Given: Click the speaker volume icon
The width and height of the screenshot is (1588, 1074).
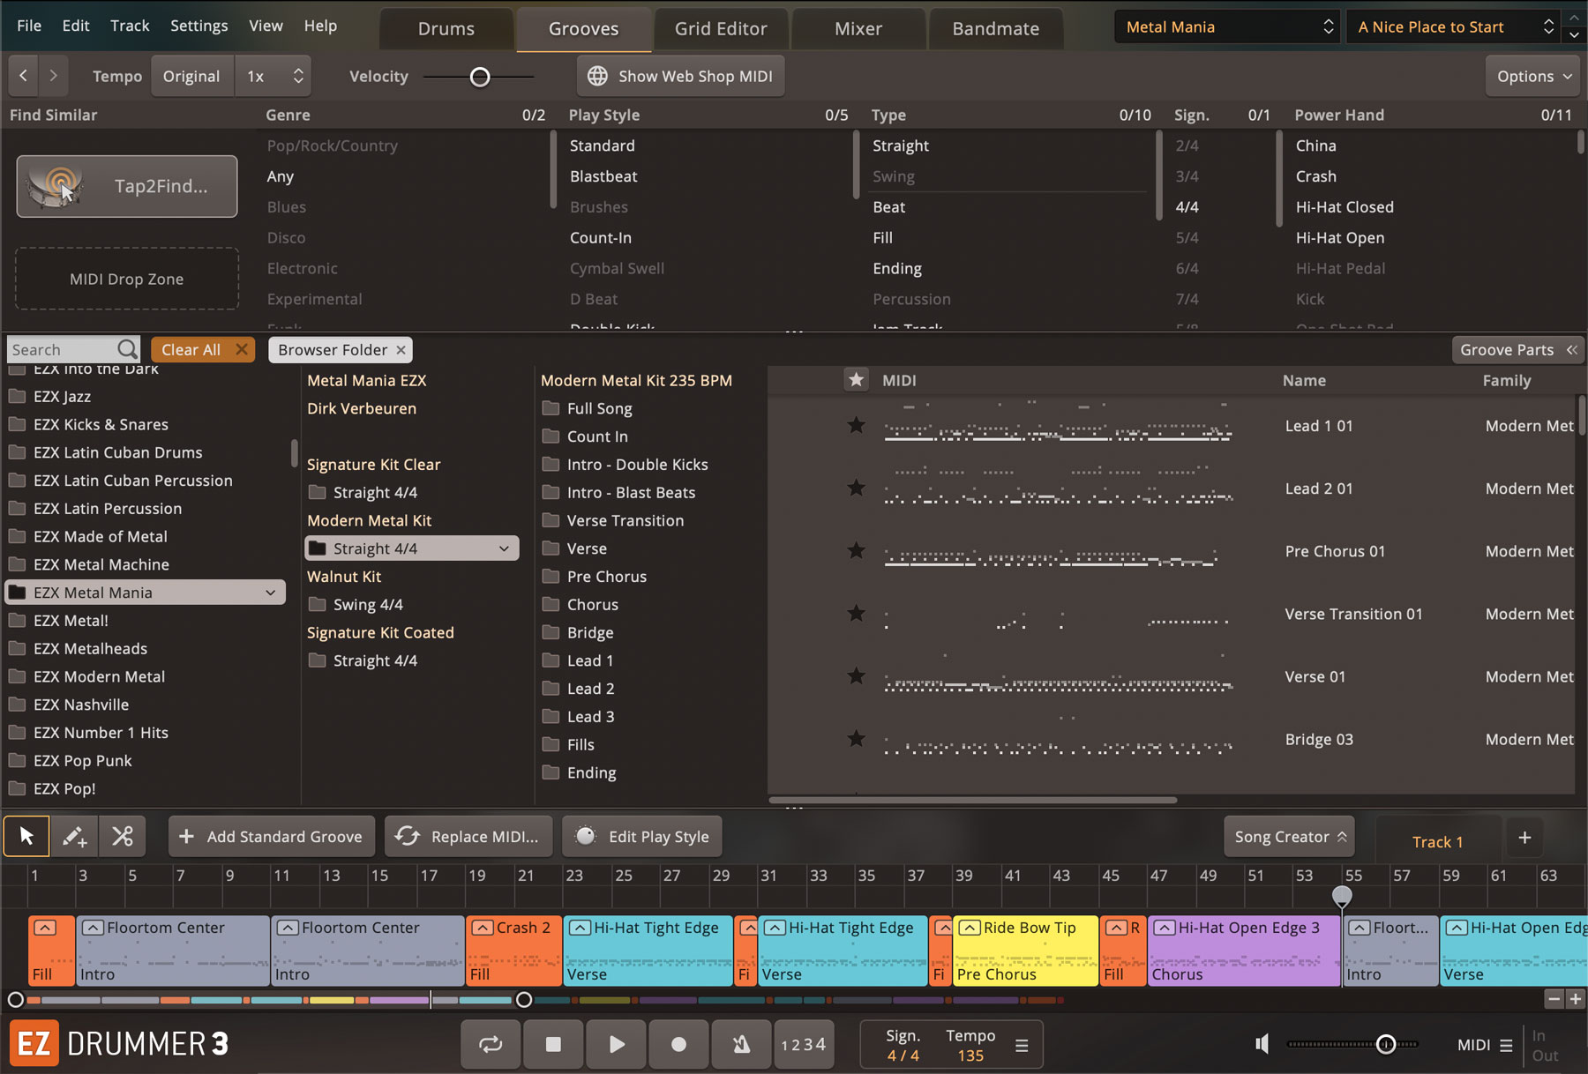Looking at the screenshot, I should click(x=1262, y=1044).
